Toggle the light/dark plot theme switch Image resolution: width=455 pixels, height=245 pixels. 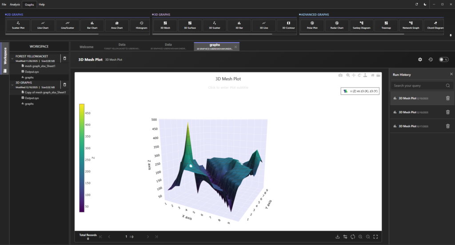click(x=443, y=59)
